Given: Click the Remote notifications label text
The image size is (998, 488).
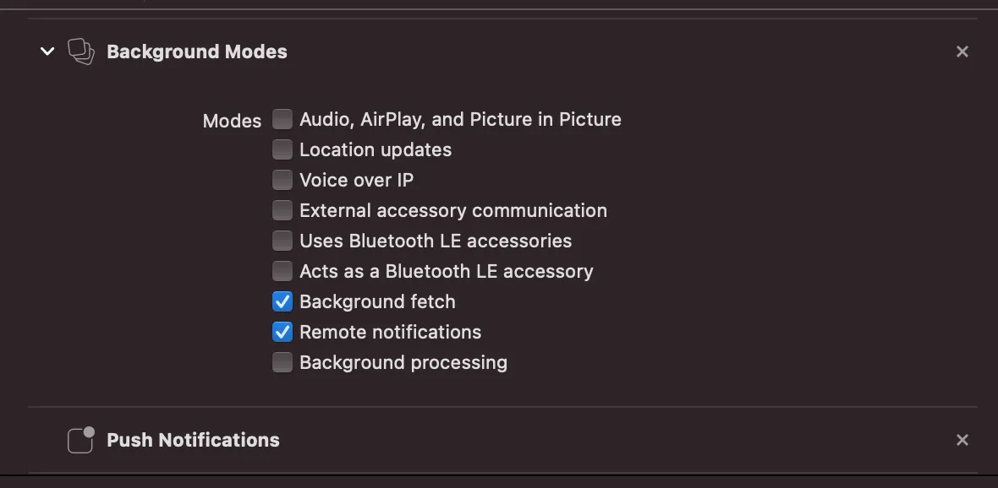Looking at the screenshot, I should (390, 332).
